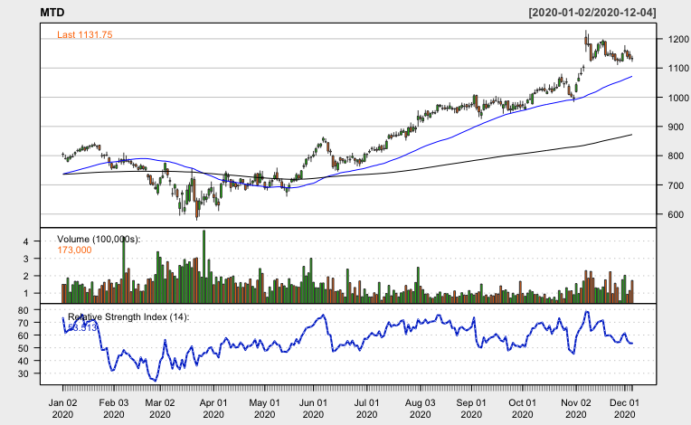Click the Nov 02 2020 date label
The height and width of the screenshot is (425, 691).
576,408
